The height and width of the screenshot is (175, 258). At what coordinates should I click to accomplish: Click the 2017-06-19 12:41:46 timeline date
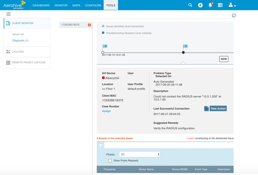113,55
